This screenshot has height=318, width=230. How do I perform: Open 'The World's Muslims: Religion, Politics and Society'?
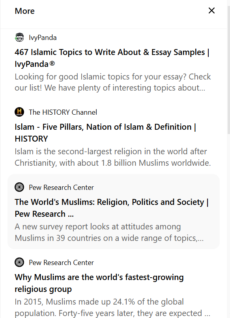pyautogui.click(x=112, y=208)
